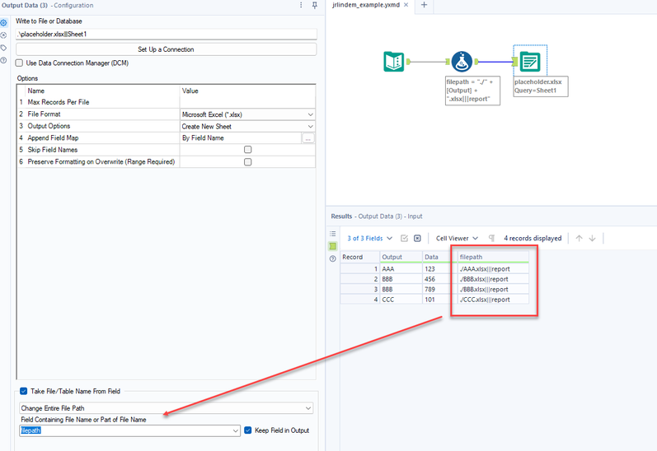Add a new workflow tab with plus
The height and width of the screenshot is (451, 657).
[424, 5]
